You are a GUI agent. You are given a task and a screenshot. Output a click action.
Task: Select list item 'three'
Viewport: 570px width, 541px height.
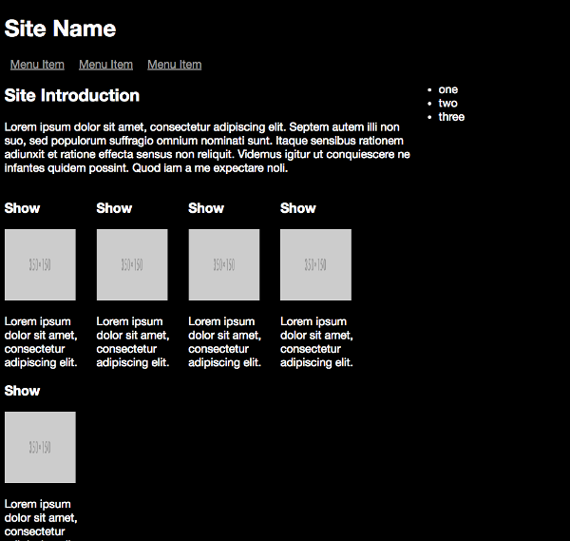(451, 117)
